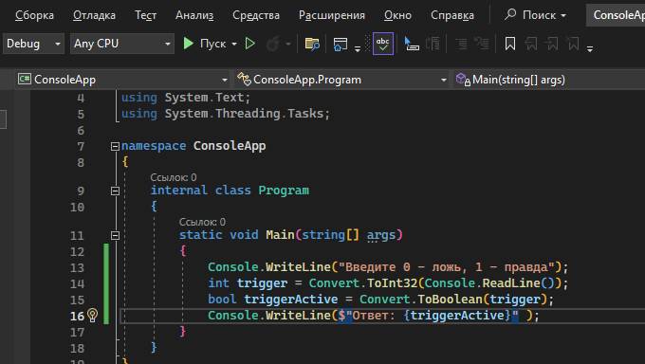The width and height of the screenshot is (645, 364).
Task: Click the class icon beside ConsoleApp.Program
Action: [x=244, y=79]
